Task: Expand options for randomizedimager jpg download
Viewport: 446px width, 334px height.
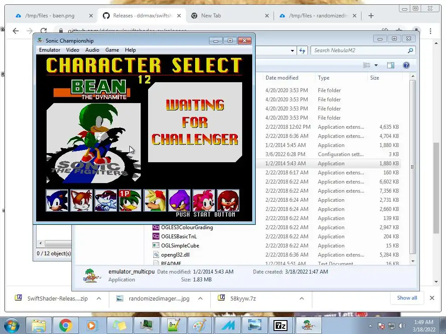Action: [200, 298]
